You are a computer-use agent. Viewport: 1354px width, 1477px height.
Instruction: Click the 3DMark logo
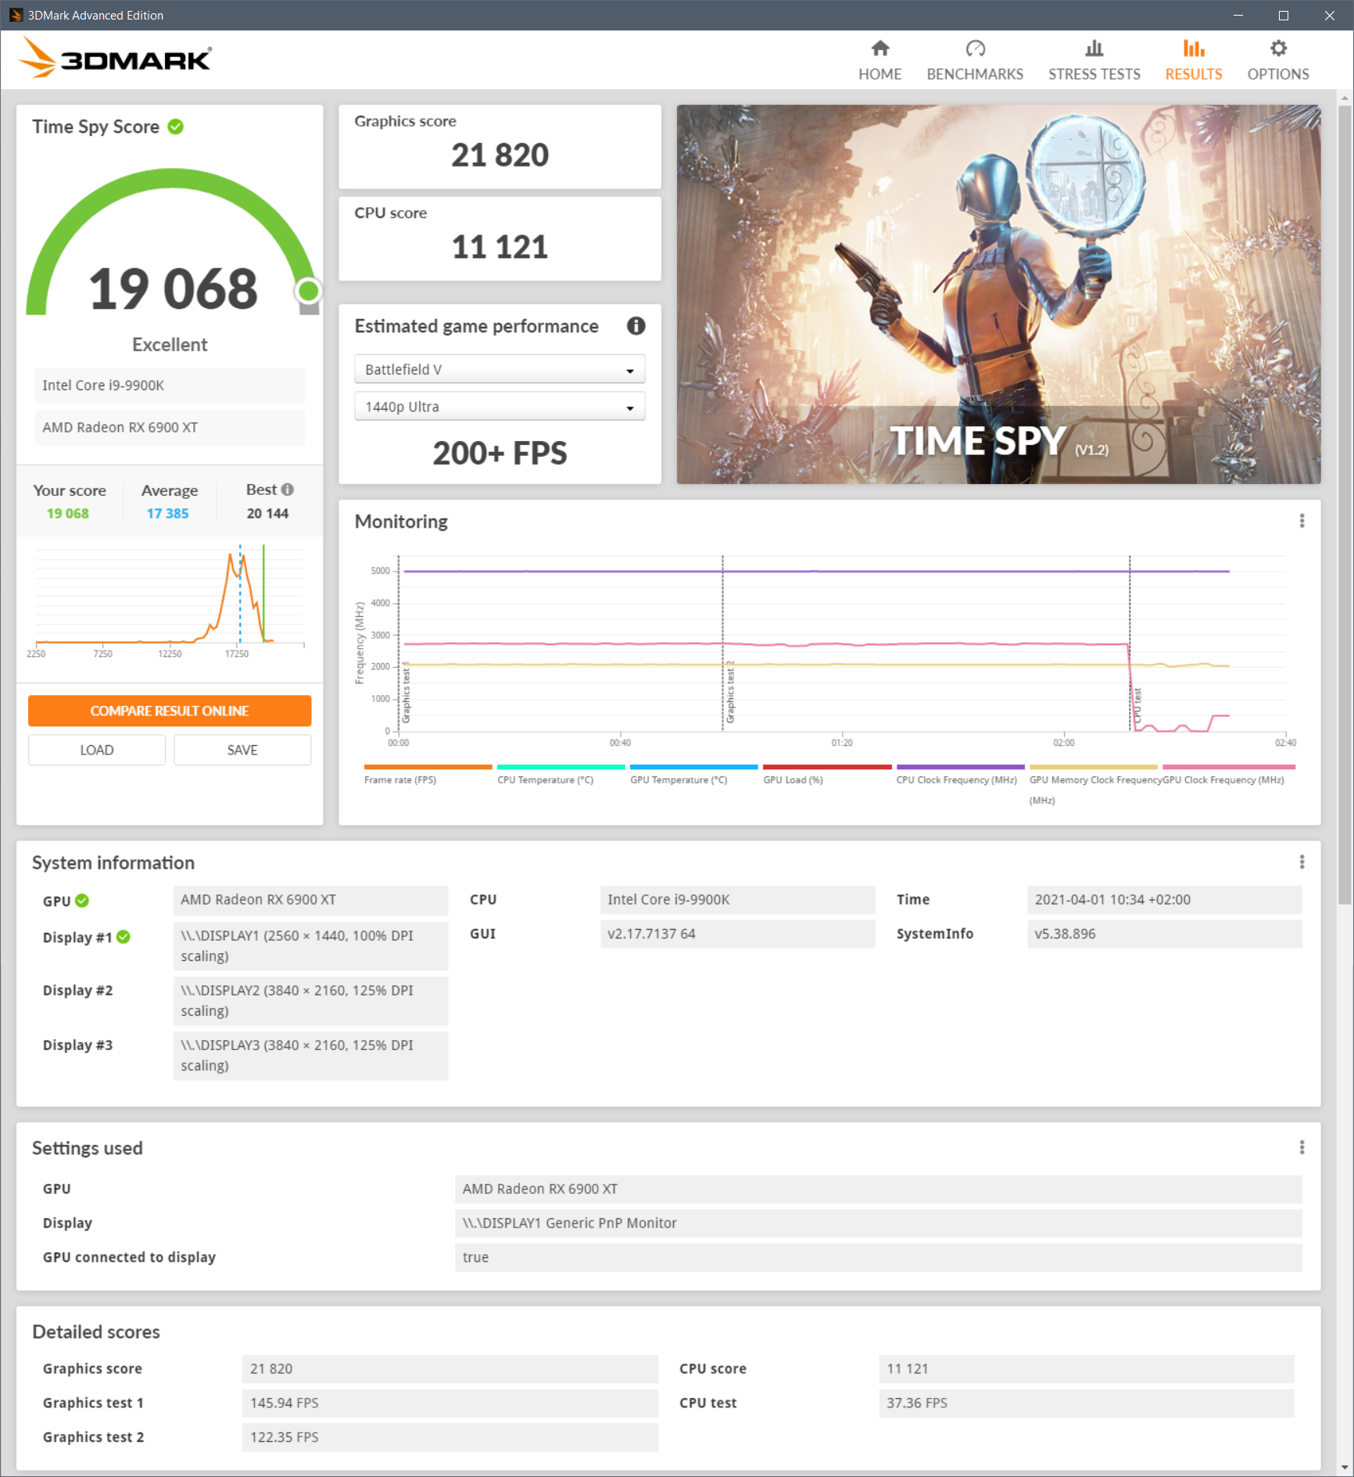click(115, 59)
